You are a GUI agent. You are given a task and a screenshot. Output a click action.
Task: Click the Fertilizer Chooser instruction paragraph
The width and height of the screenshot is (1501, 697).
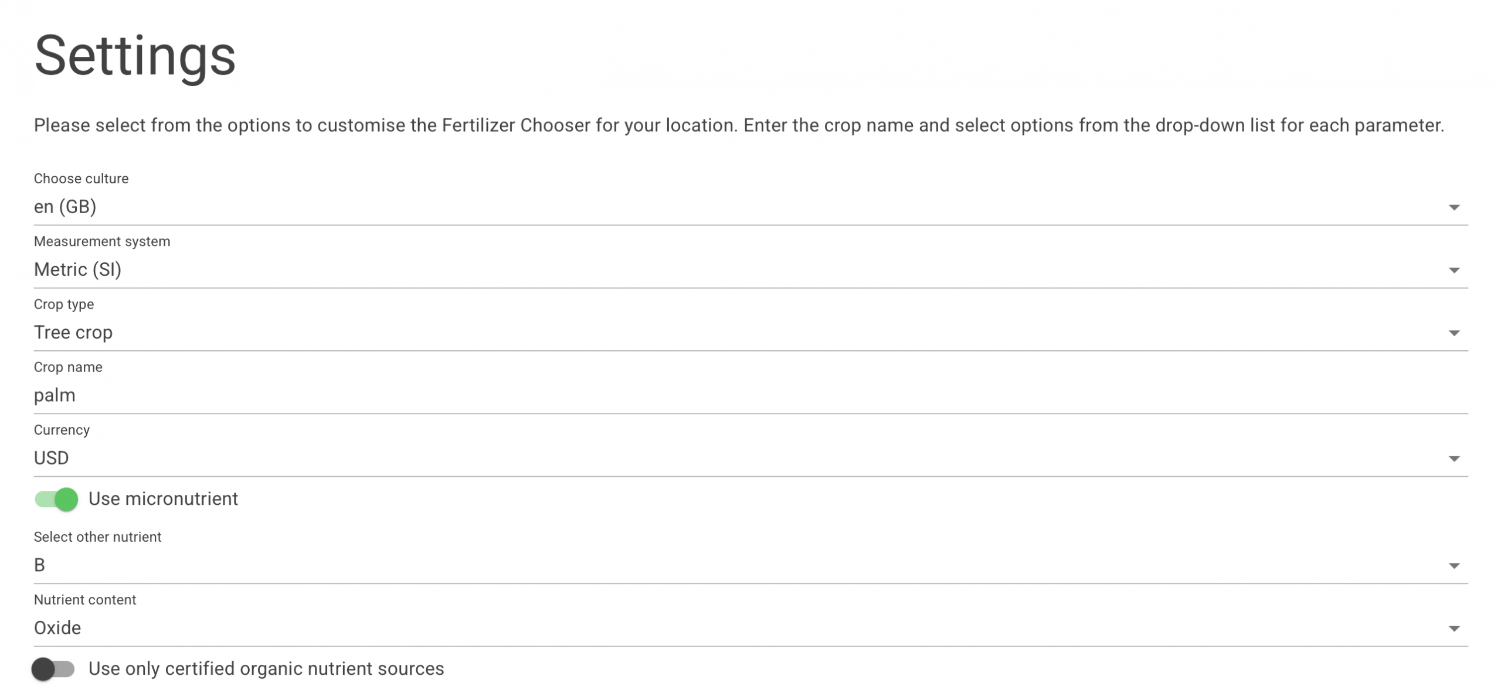point(739,125)
